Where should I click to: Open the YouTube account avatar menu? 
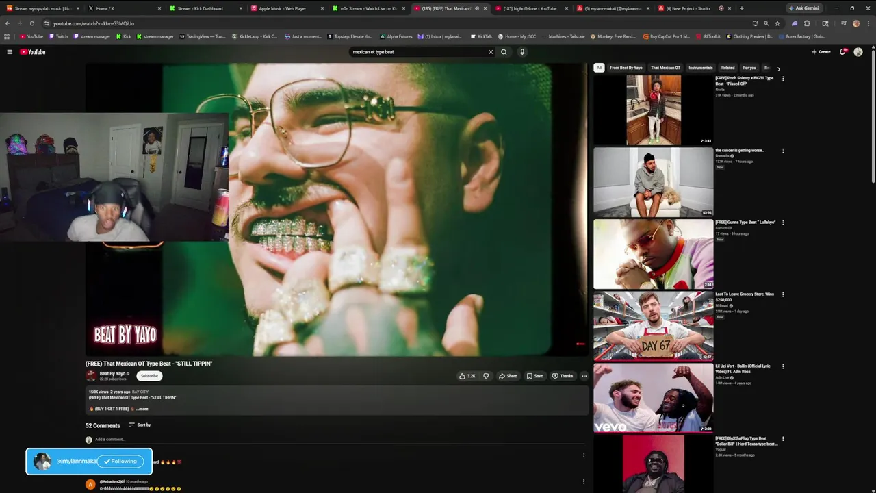[x=858, y=52]
